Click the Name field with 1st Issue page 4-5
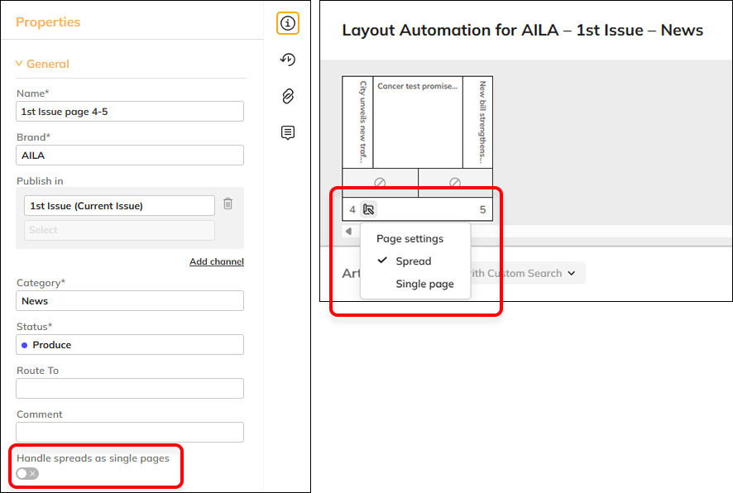 130,112
